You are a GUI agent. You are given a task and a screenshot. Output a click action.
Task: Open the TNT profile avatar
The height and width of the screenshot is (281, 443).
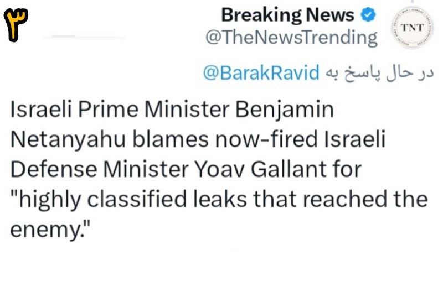coord(412,28)
